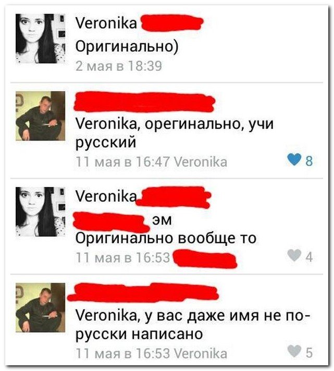Click the '11 мая в 16:47' timestamp
Viewport: 334px width, 371px height.
coord(123,162)
